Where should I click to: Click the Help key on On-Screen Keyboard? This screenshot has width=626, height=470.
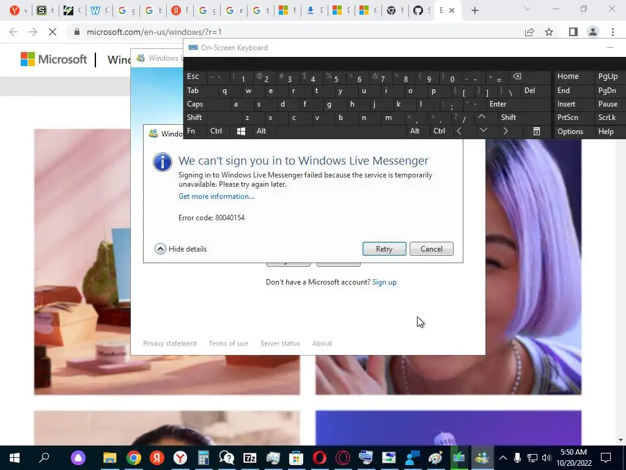click(610, 131)
